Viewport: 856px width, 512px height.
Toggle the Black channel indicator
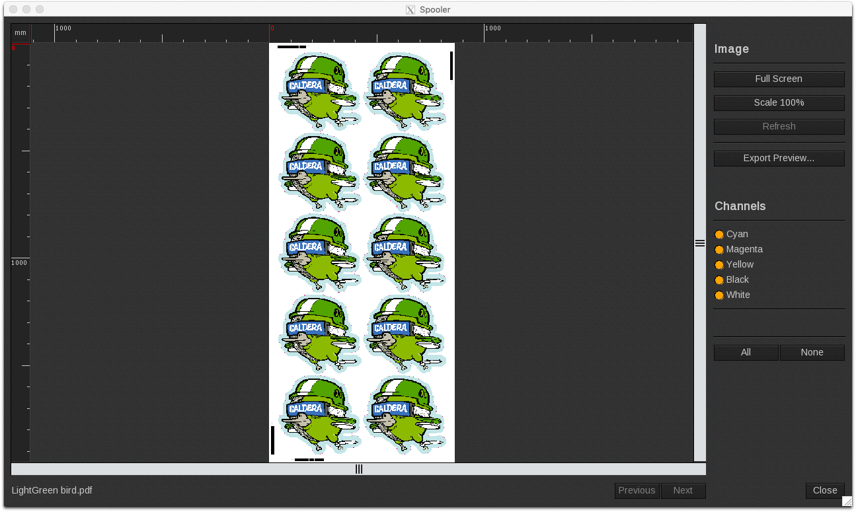pyautogui.click(x=719, y=279)
